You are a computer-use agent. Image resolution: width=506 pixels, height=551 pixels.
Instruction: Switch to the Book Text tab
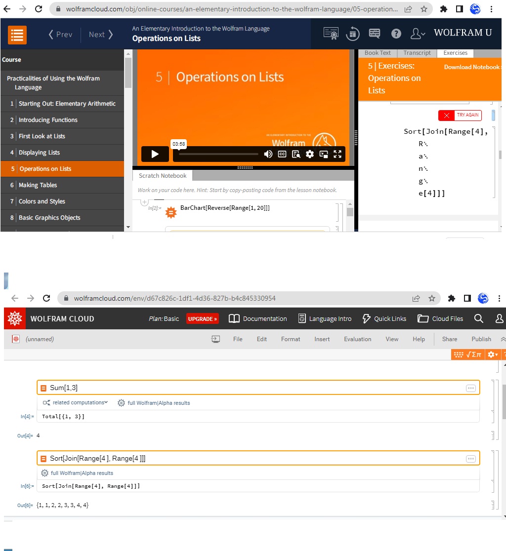pos(378,53)
